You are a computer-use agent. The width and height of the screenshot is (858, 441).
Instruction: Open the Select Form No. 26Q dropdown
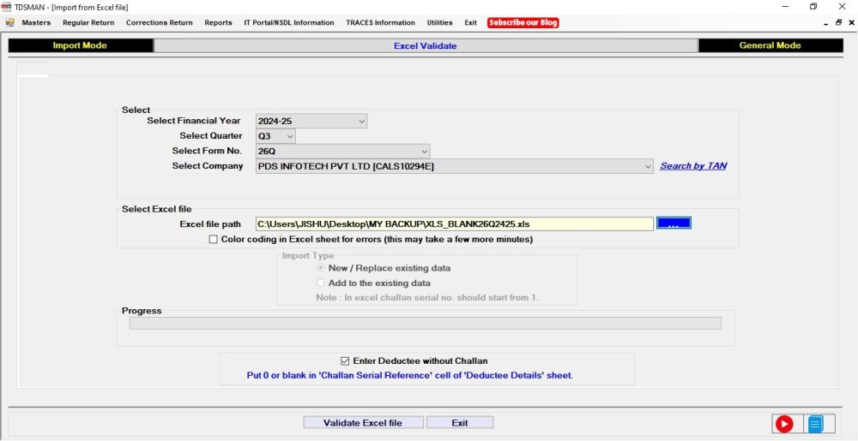(424, 152)
